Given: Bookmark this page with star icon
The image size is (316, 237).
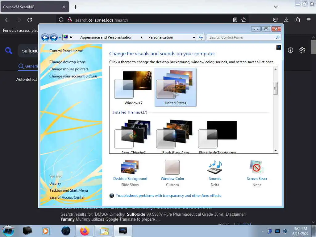Looking at the screenshot, I should click(244, 20).
